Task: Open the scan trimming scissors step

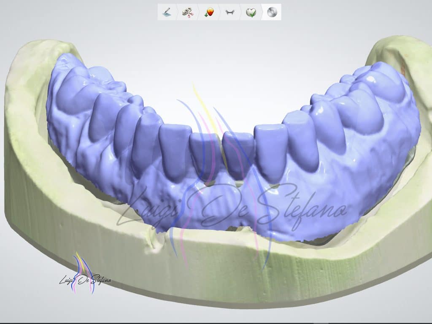Action: pos(188,12)
